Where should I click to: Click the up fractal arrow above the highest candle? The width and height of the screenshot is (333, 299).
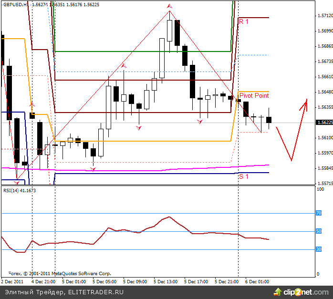point(169,6)
